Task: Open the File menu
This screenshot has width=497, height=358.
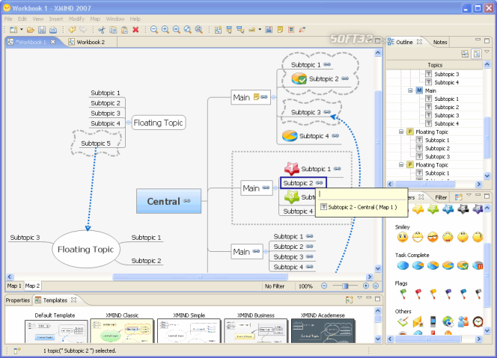Action: pos(8,19)
